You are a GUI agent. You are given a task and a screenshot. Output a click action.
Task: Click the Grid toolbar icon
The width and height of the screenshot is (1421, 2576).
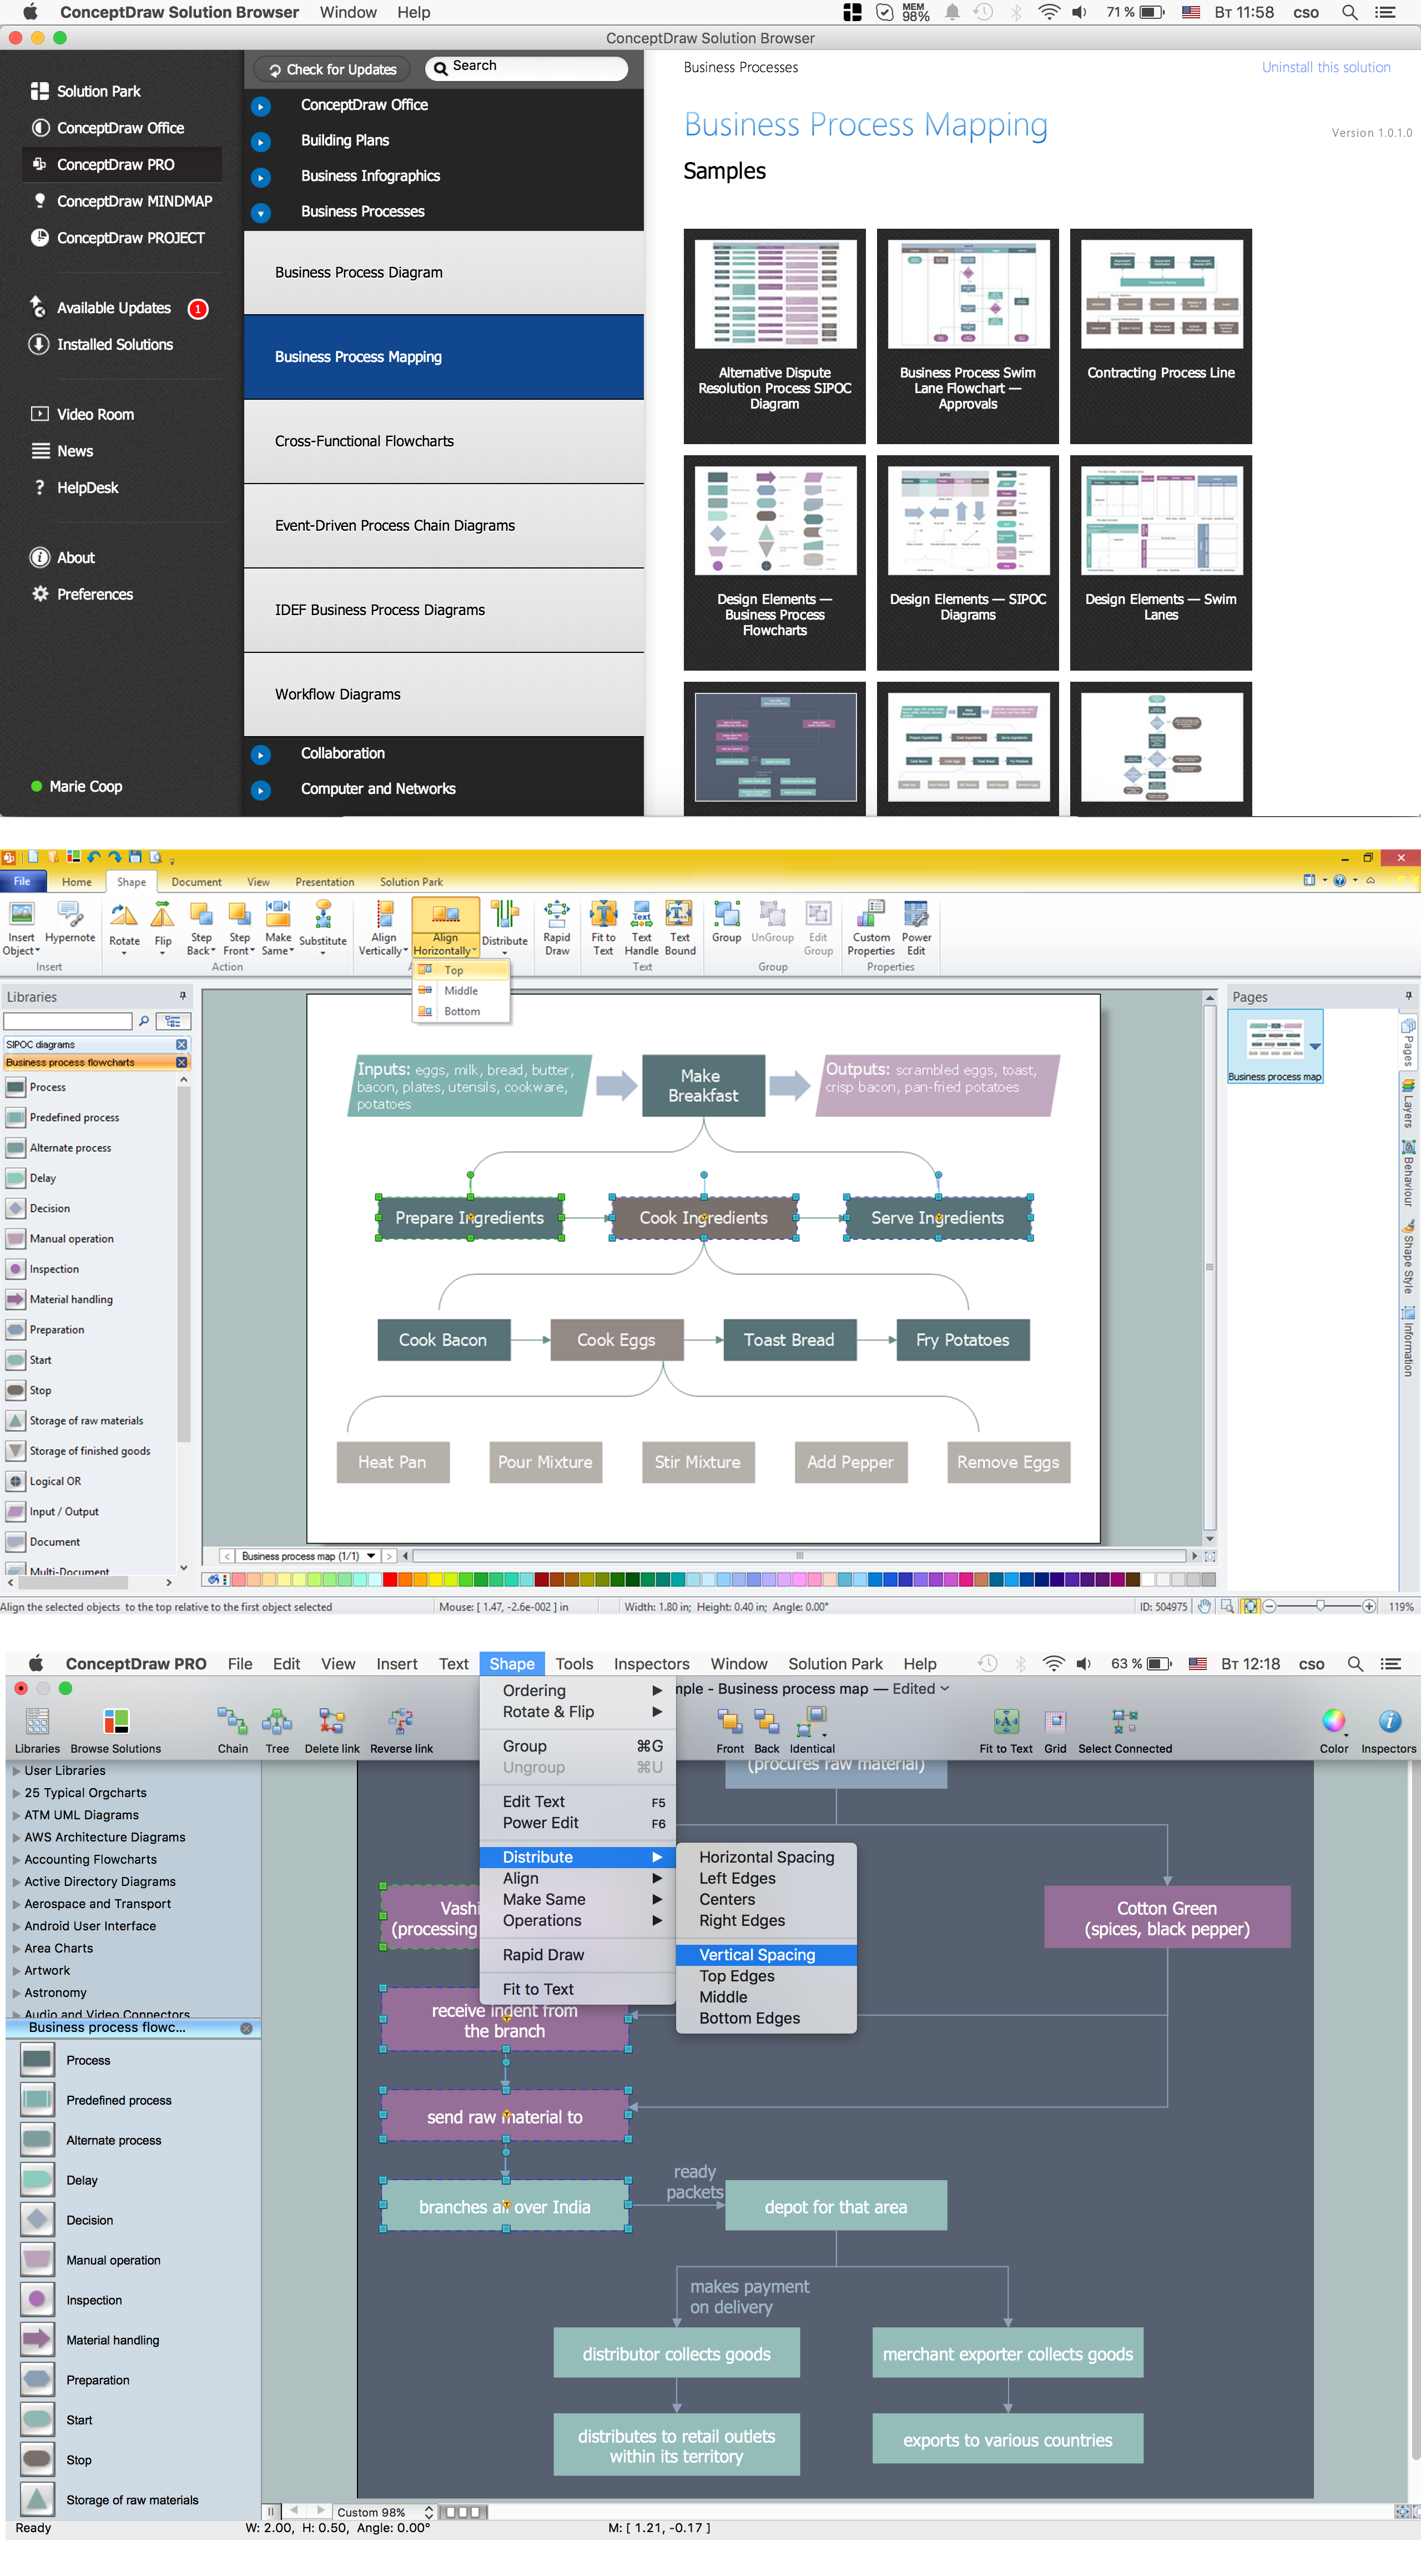(x=1055, y=1730)
